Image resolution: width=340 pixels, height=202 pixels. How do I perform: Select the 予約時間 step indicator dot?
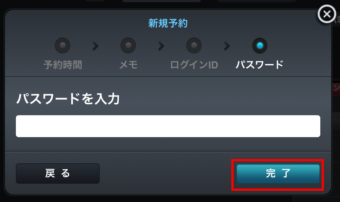coord(62,45)
